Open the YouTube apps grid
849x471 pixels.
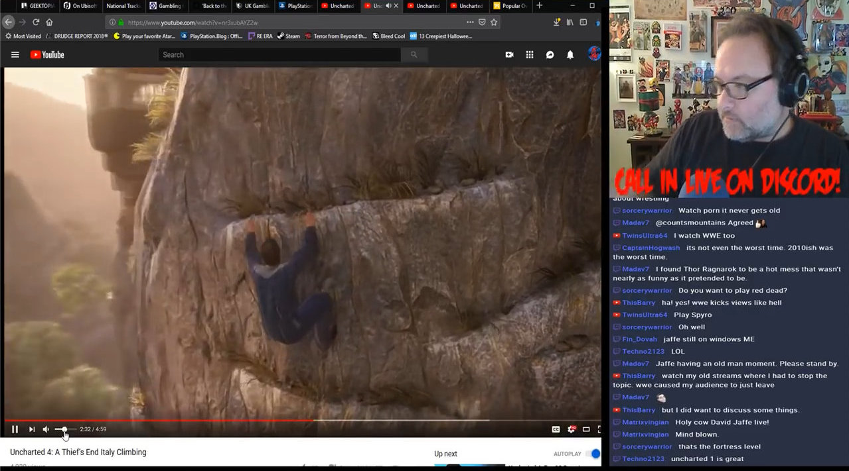530,55
